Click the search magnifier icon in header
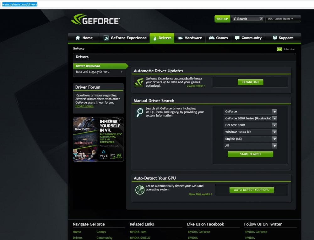The height and width of the screenshot is (240, 314). [x=235, y=19]
